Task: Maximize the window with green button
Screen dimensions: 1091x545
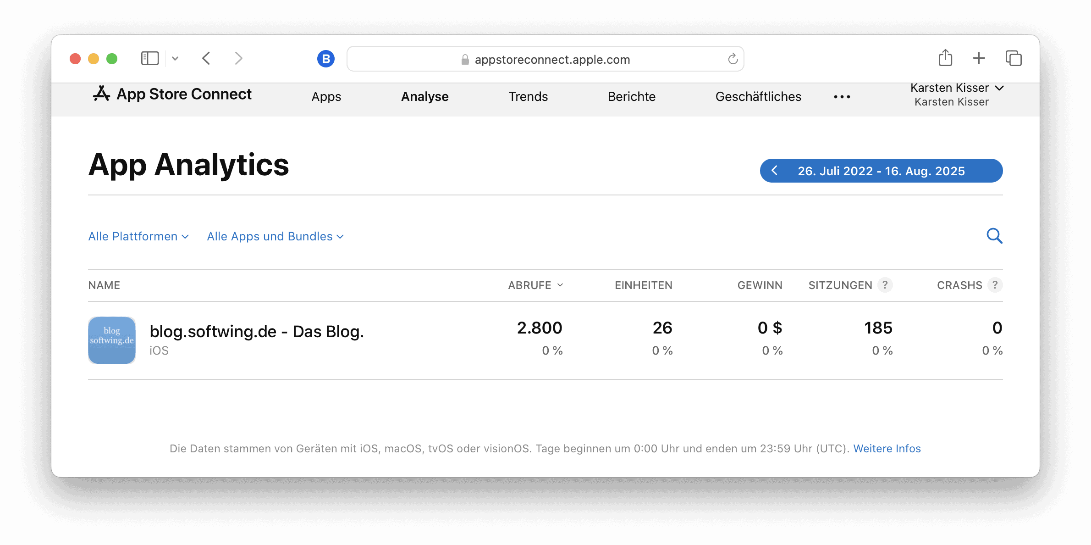Action: (x=112, y=59)
